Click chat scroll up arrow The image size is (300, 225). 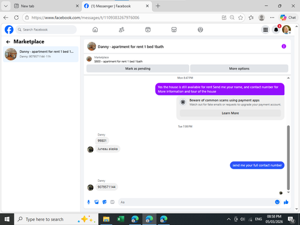click(x=288, y=78)
